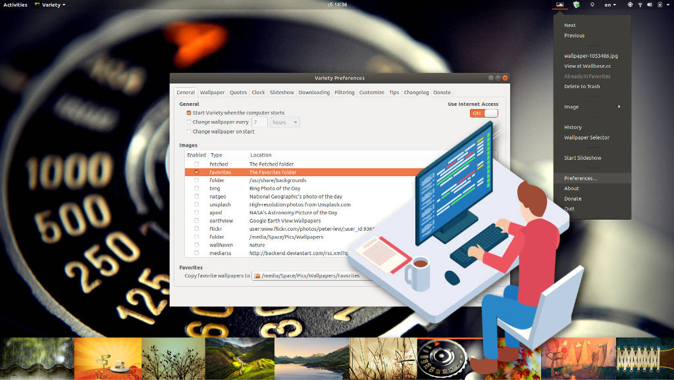Switch to the Tips tab

[394, 92]
